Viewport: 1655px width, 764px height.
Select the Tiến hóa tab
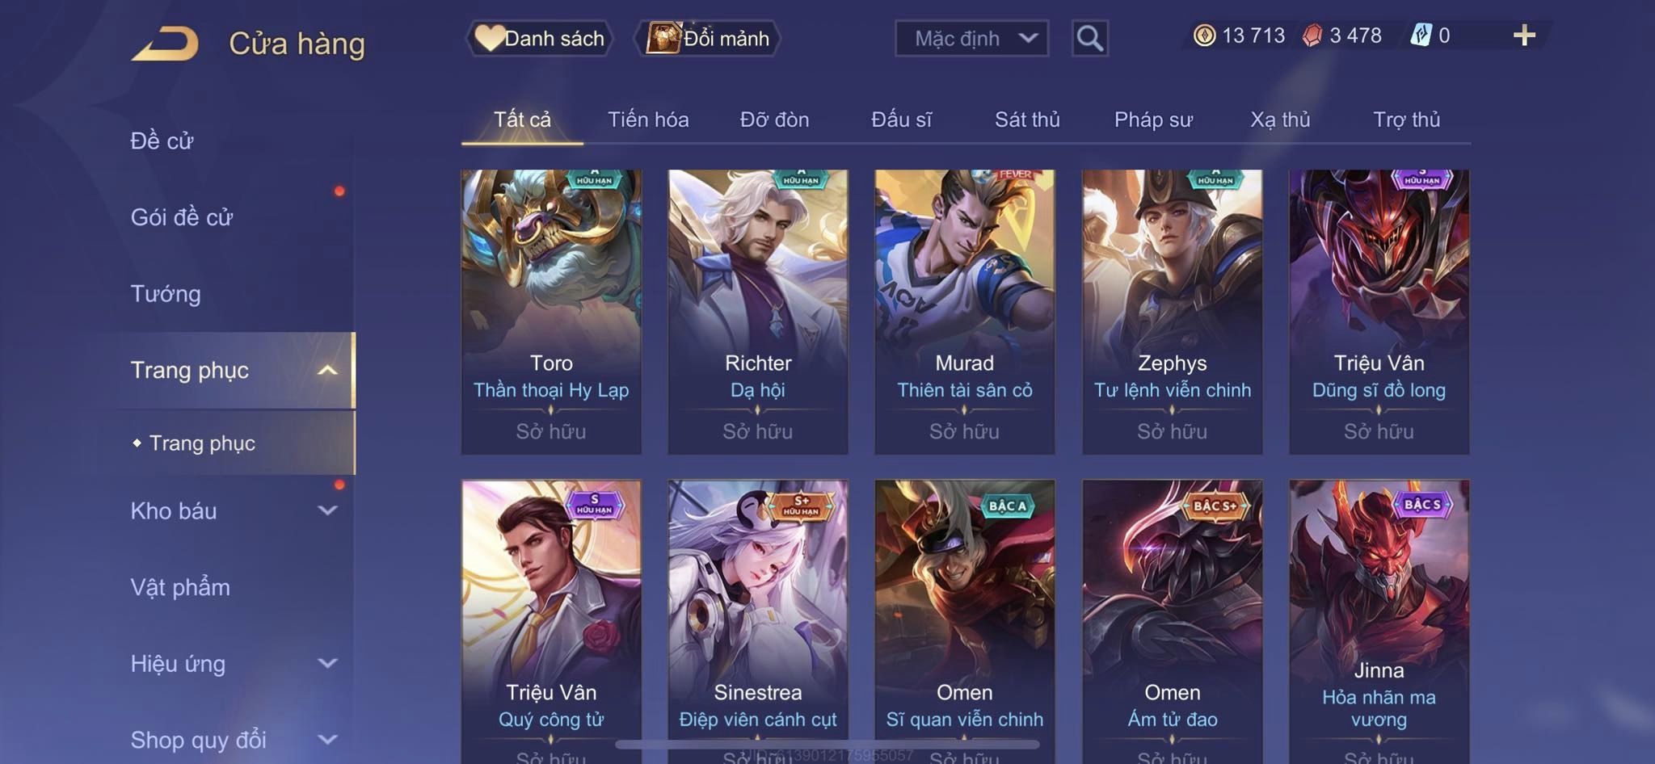(x=648, y=120)
